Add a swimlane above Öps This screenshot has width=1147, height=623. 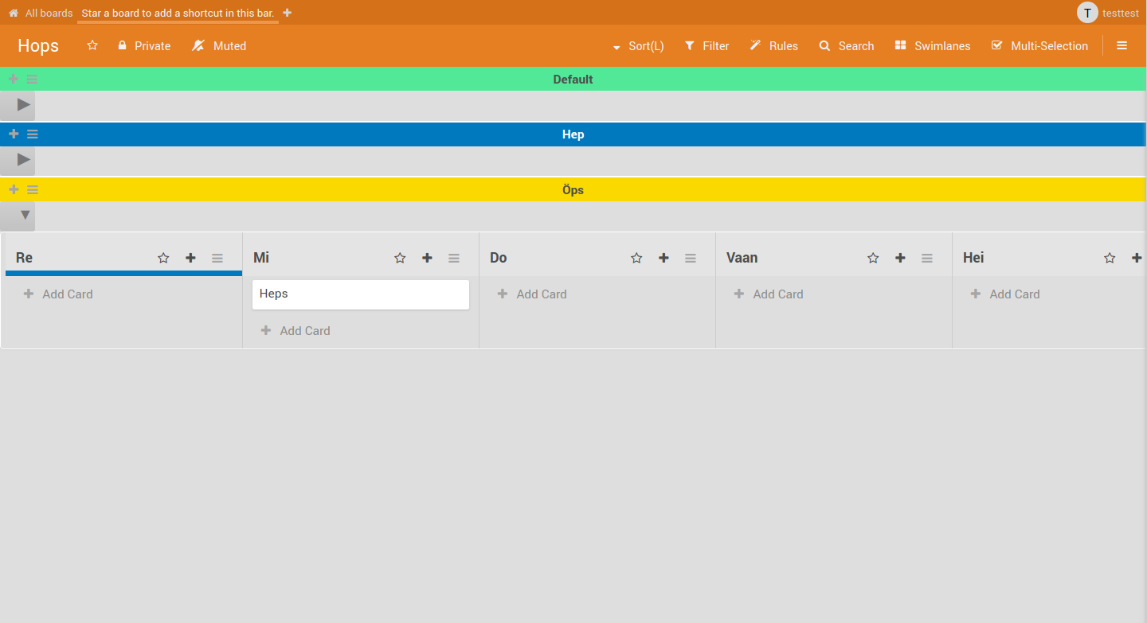pos(13,189)
